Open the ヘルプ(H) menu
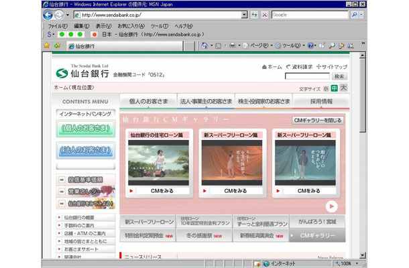The image size is (409, 268). click(x=184, y=26)
